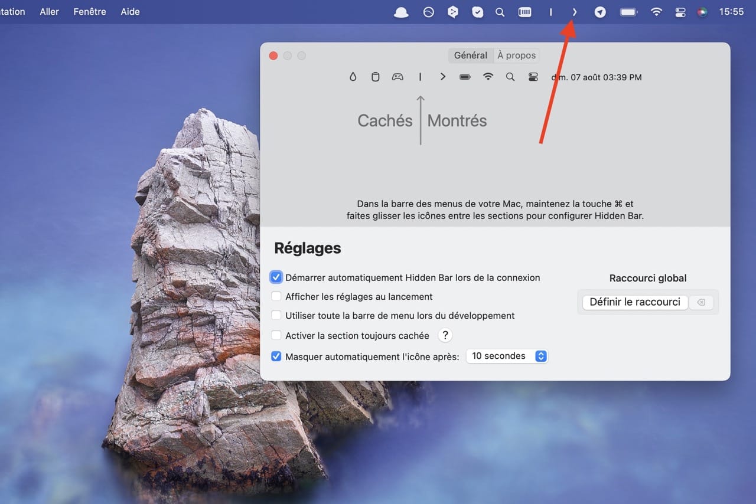Click the game controller icon in the preview bar
756x504 pixels.
(397, 77)
